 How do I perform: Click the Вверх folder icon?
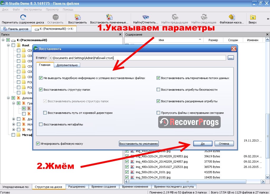point(253,17)
